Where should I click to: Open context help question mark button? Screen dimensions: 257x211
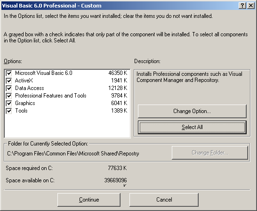(x=242, y=6)
